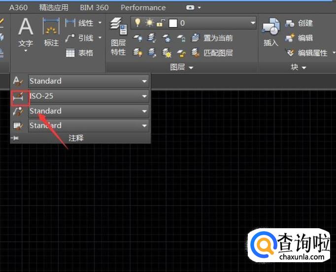This screenshot has height=272, width=336.
Task: Click the Table Style icon
Action: 18,126
